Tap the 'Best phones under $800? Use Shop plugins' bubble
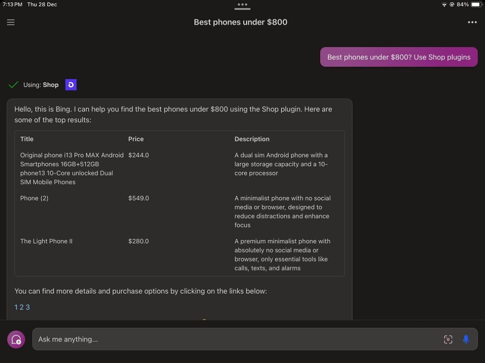Screen dimensions: 485x363 [x=399, y=57]
